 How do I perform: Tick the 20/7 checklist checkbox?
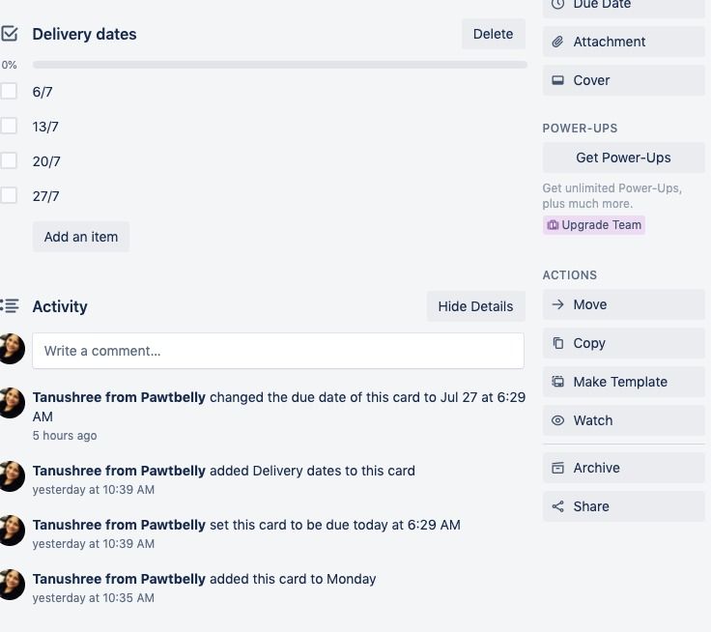point(9,160)
